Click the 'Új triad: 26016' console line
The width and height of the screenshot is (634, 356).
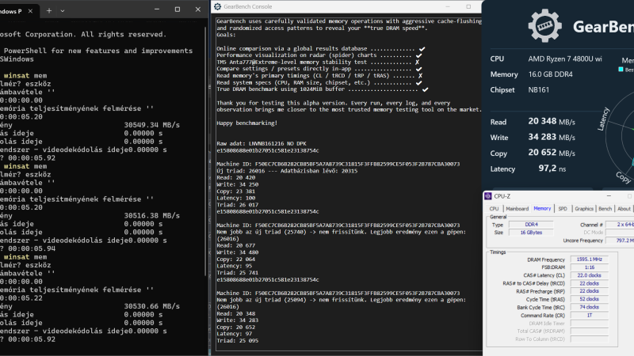pyautogui.click(x=287, y=171)
